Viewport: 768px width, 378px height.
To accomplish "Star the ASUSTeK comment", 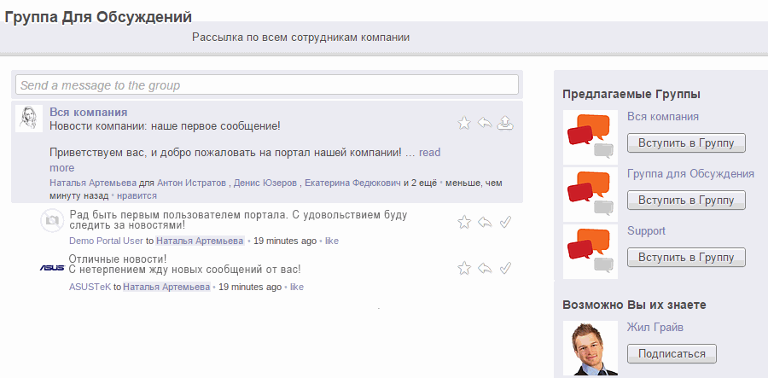I will coord(463,268).
